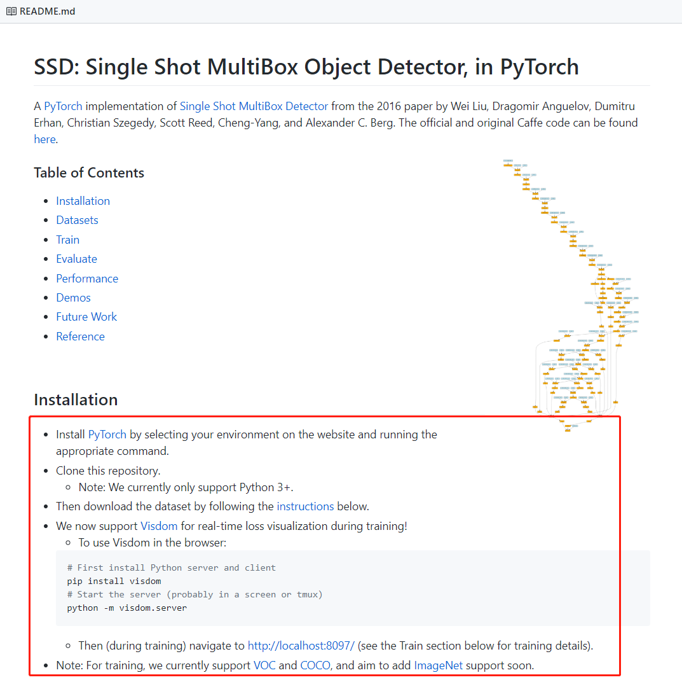Image resolution: width=682 pixels, height=682 pixels.
Task: Open the Visdom link
Action: point(159,525)
